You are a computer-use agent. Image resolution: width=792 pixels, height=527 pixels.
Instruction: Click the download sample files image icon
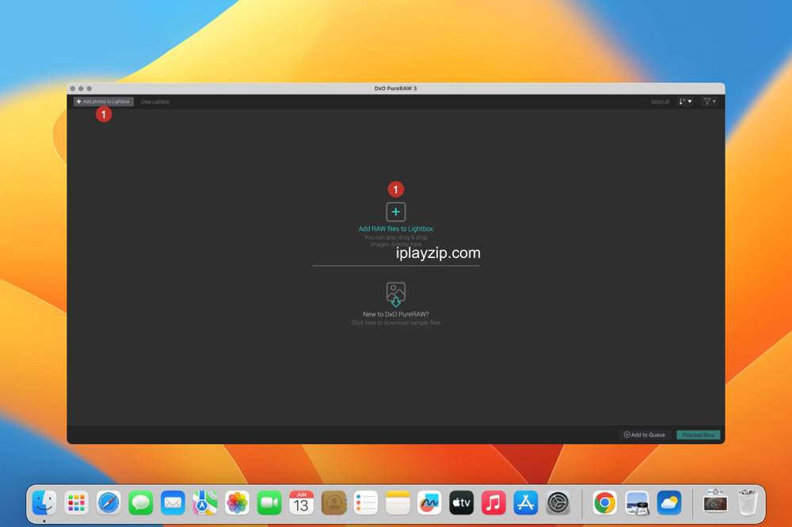(x=395, y=294)
